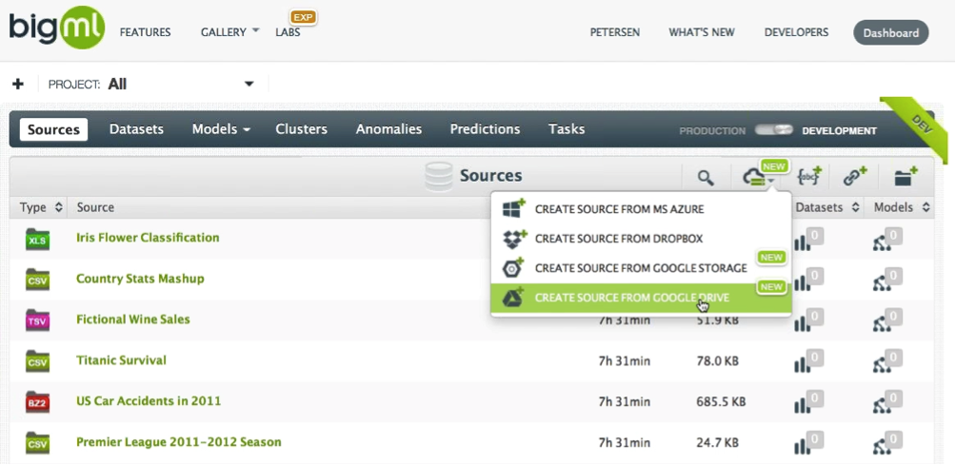The height and width of the screenshot is (465, 956).
Task: Open the cloud storage source menu icon
Action: [756, 177]
